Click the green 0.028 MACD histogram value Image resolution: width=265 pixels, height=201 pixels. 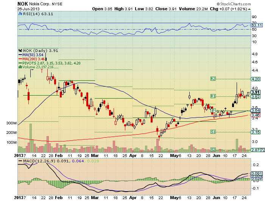pyautogui.click(x=93, y=161)
